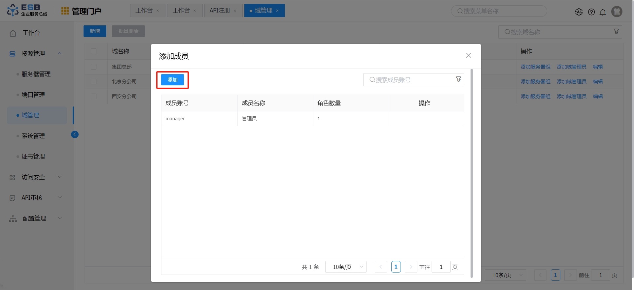This screenshot has height=290, width=634.
Task: Click the AI assistant icon in header
Action: (x=579, y=12)
